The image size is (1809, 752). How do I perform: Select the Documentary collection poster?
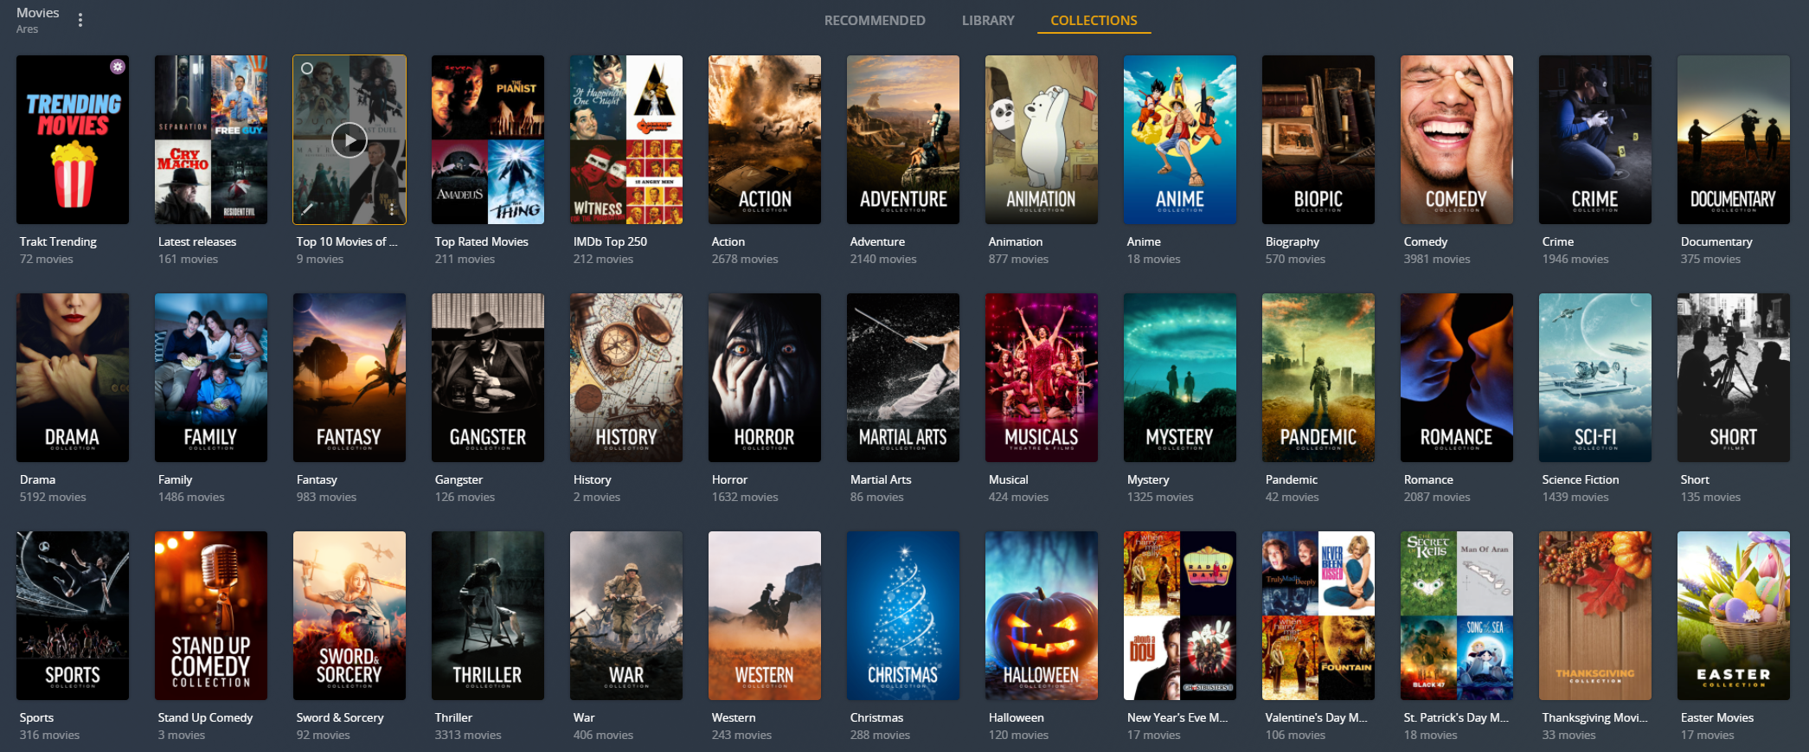1733,140
